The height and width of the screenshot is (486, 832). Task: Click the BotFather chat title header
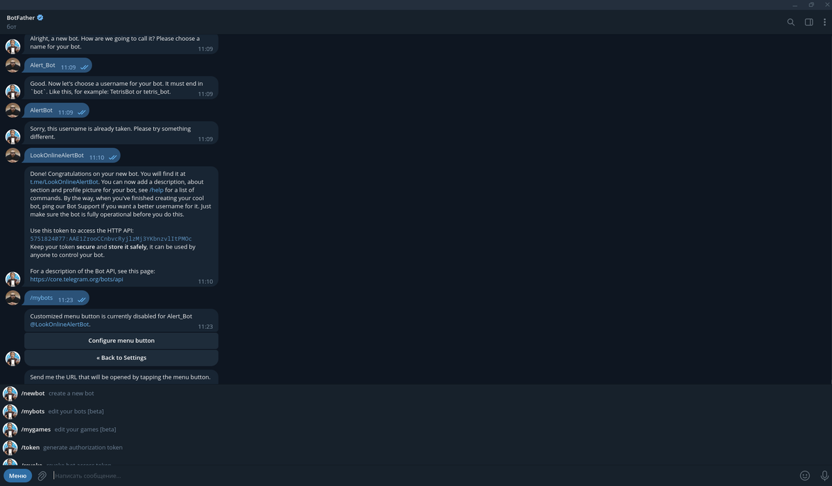[x=21, y=17]
